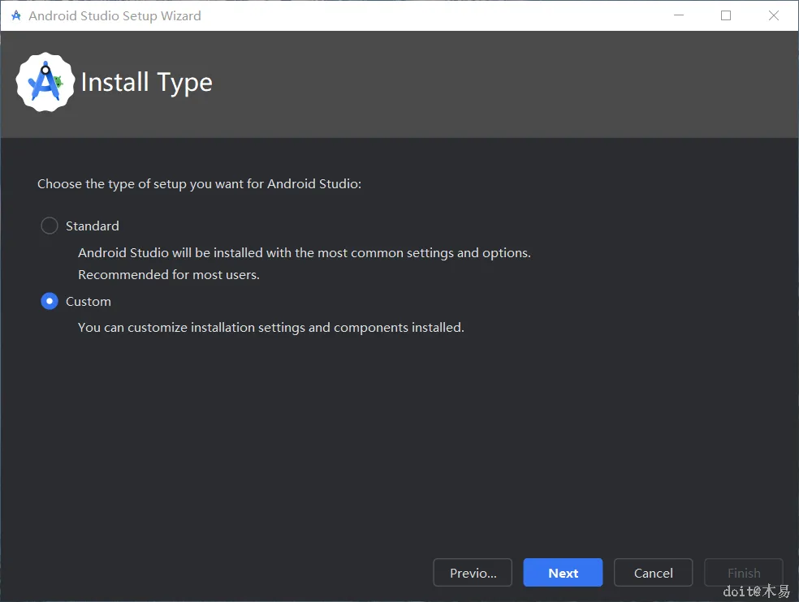Close the Setup Wizard window
799x602 pixels.
click(774, 15)
